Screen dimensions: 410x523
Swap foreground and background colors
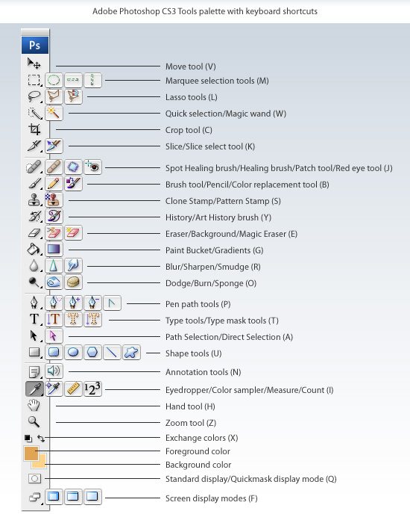click(41, 438)
